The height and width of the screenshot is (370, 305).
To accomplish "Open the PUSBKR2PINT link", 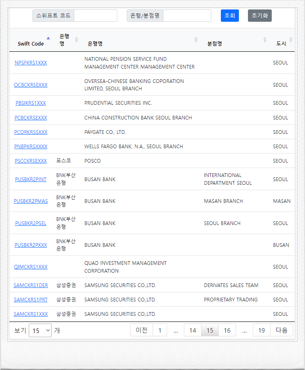I will [x=31, y=179].
